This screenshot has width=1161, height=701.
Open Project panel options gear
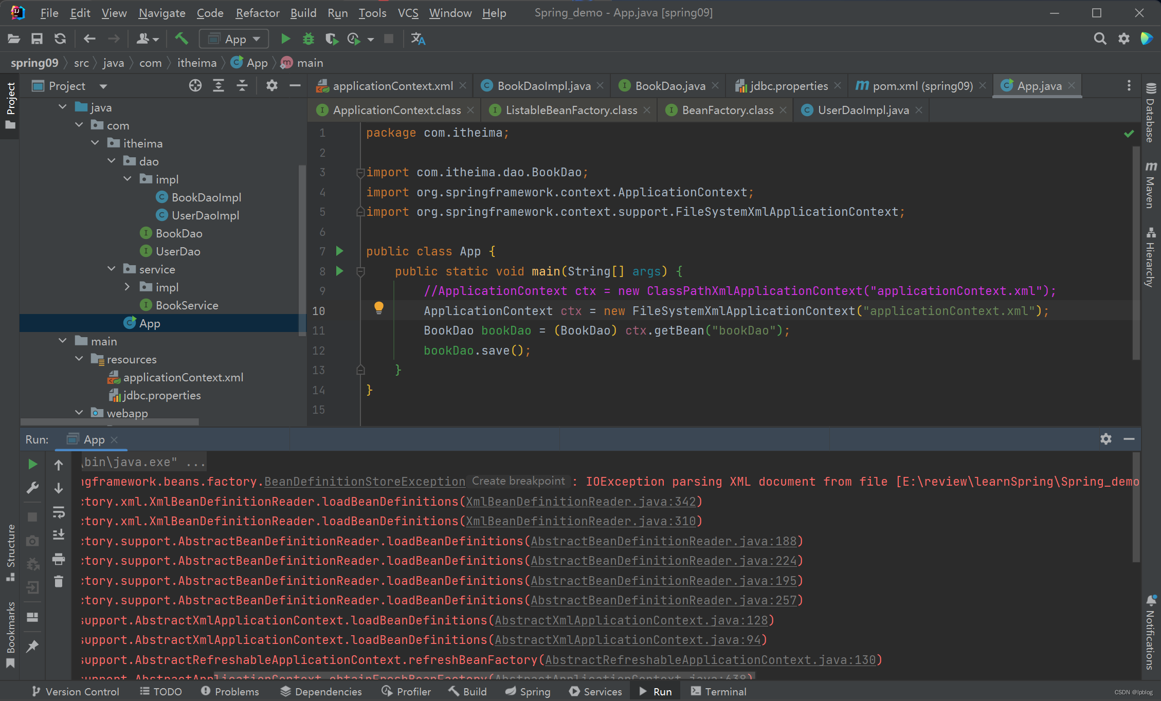[x=272, y=86]
